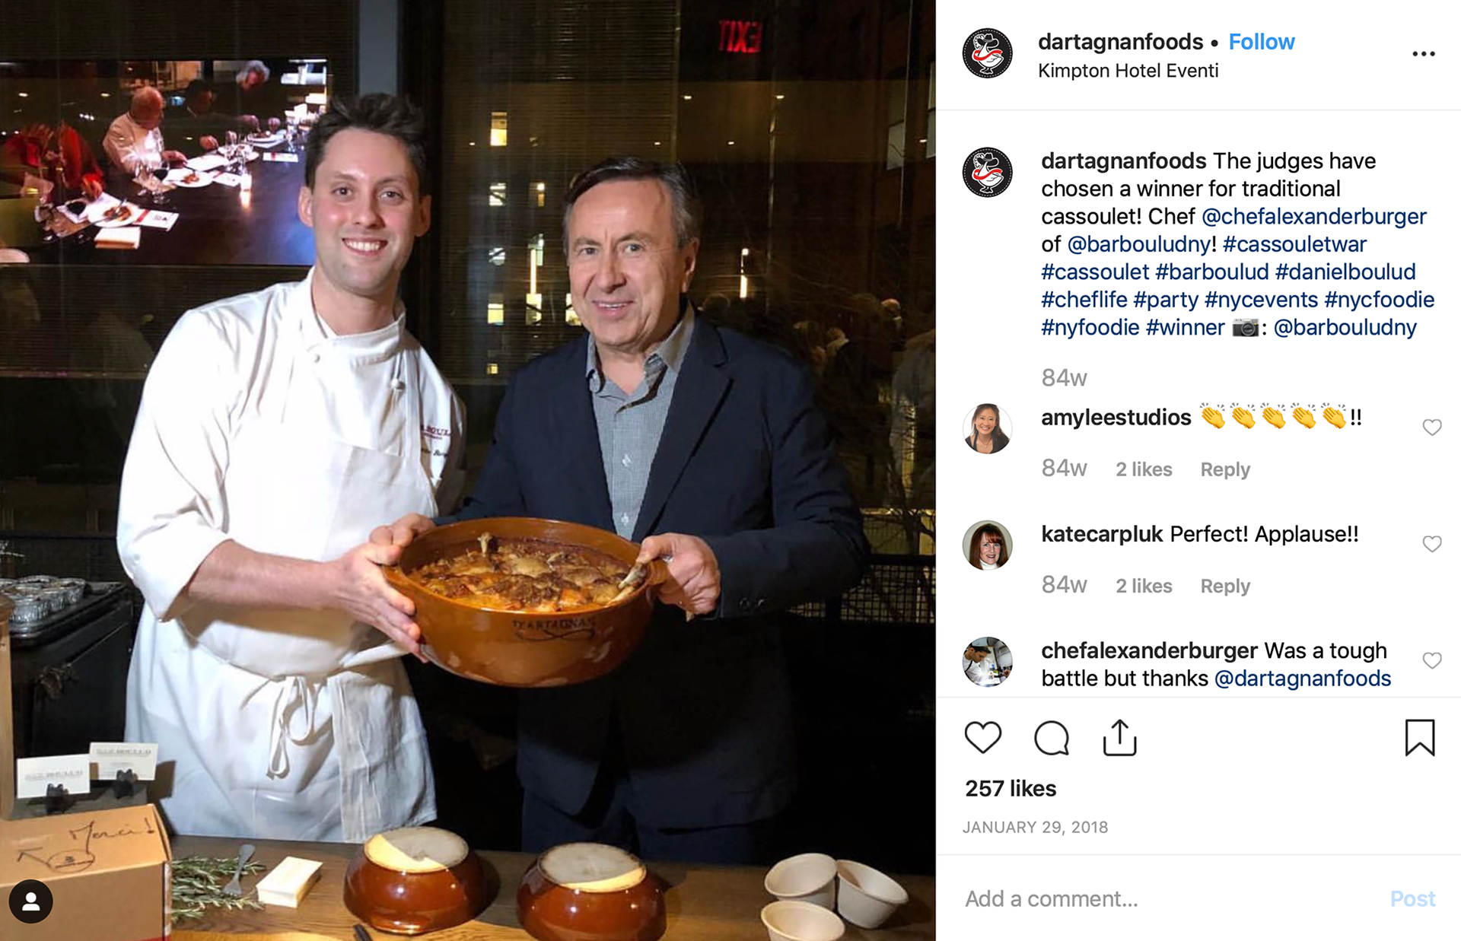This screenshot has width=1461, height=941.
Task: Open the dartagnanfoods avatar in the header
Action: [987, 54]
